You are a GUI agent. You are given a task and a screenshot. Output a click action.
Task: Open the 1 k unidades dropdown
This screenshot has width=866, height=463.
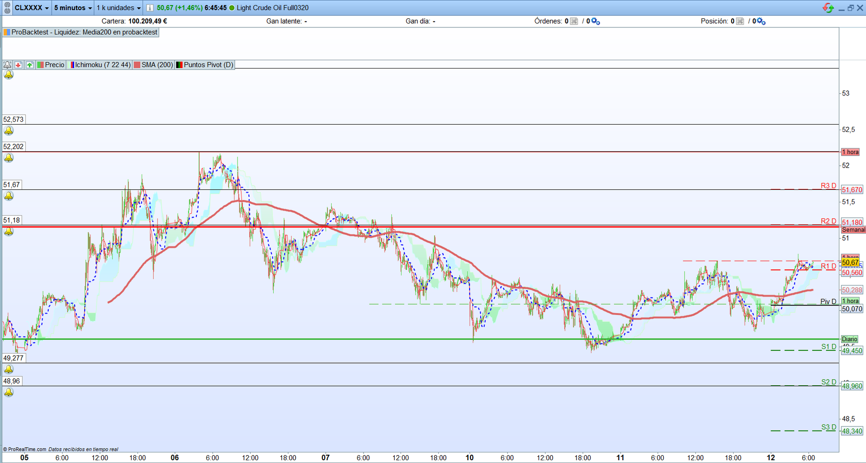pyautogui.click(x=119, y=8)
